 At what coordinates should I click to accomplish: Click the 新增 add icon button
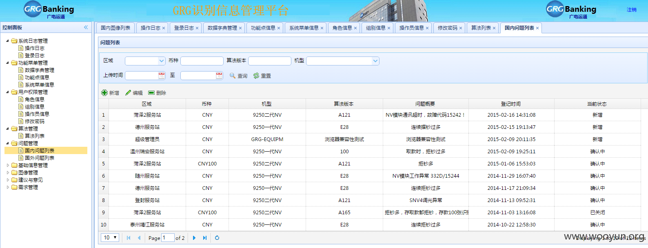tap(104, 93)
